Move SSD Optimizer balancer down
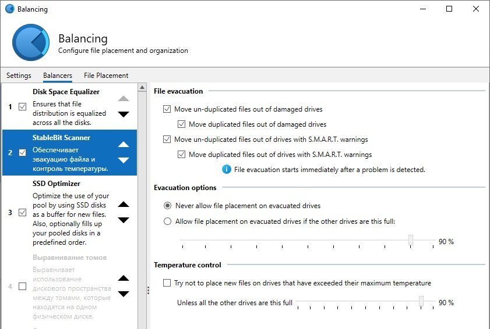The height and width of the screenshot is (329, 490). pos(124,220)
